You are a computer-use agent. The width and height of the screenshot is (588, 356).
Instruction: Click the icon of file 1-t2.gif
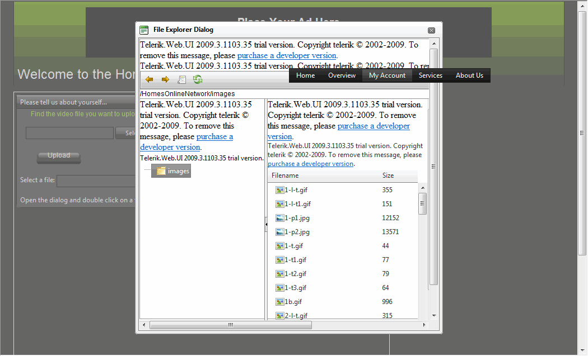[280, 274]
